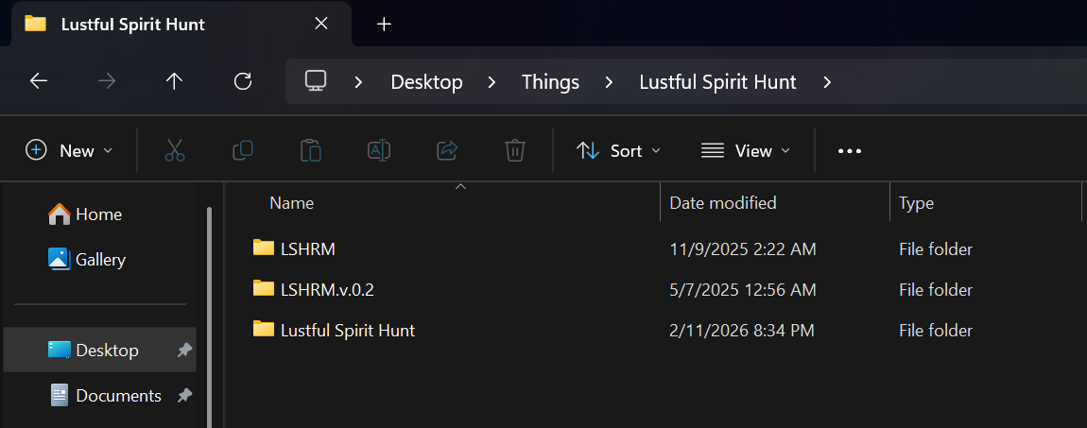The image size is (1087, 428).
Task: Go back to previous folder
Action: coord(39,82)
